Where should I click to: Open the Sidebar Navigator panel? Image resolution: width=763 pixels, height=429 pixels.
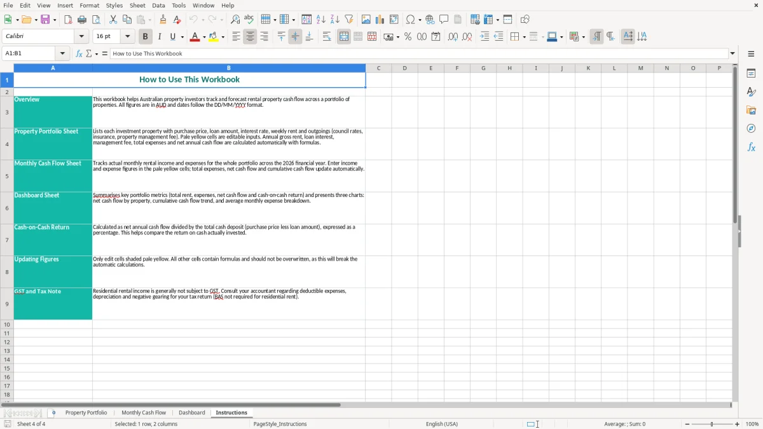(751, 129)
